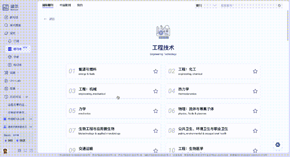Expand the 期刊 search type dropdown

[x=206, y=5]
